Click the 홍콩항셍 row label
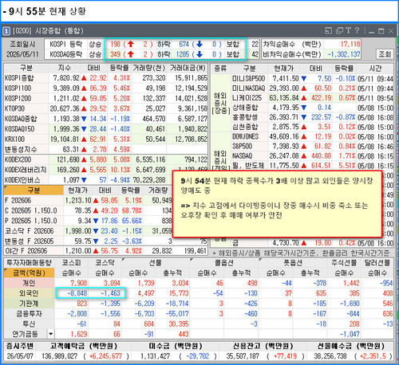This screenshot has width=399, height=365. 245,117
